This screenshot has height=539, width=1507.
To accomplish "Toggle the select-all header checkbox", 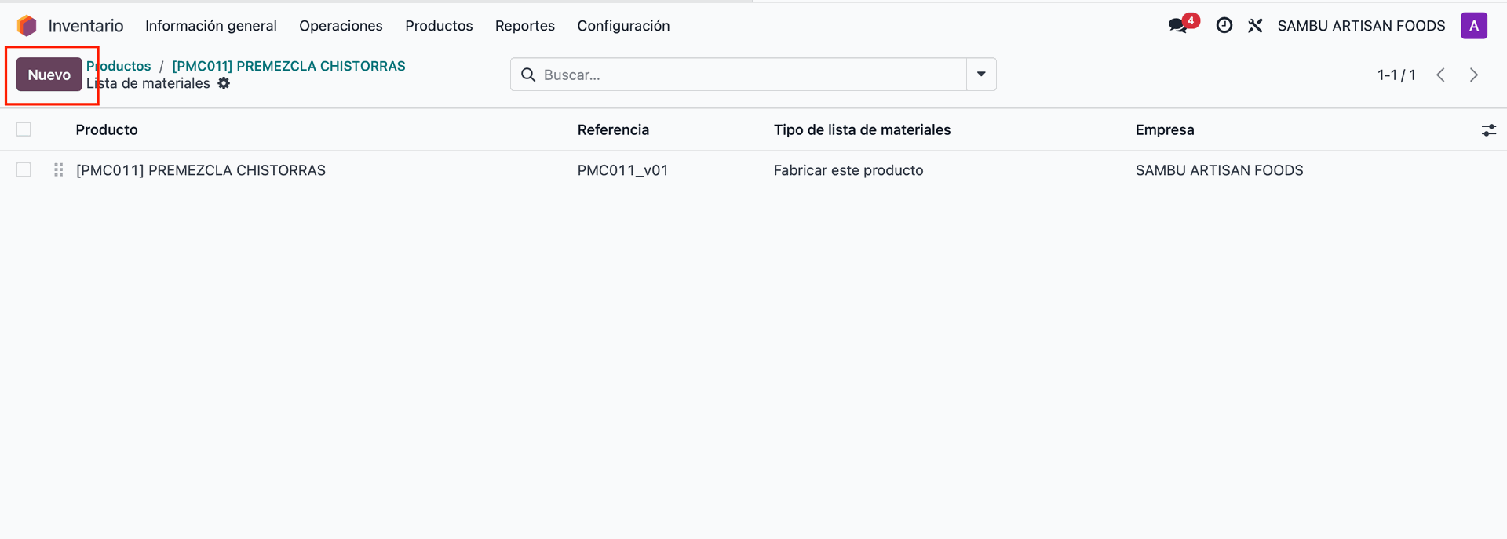I will (x=24, y=129).
